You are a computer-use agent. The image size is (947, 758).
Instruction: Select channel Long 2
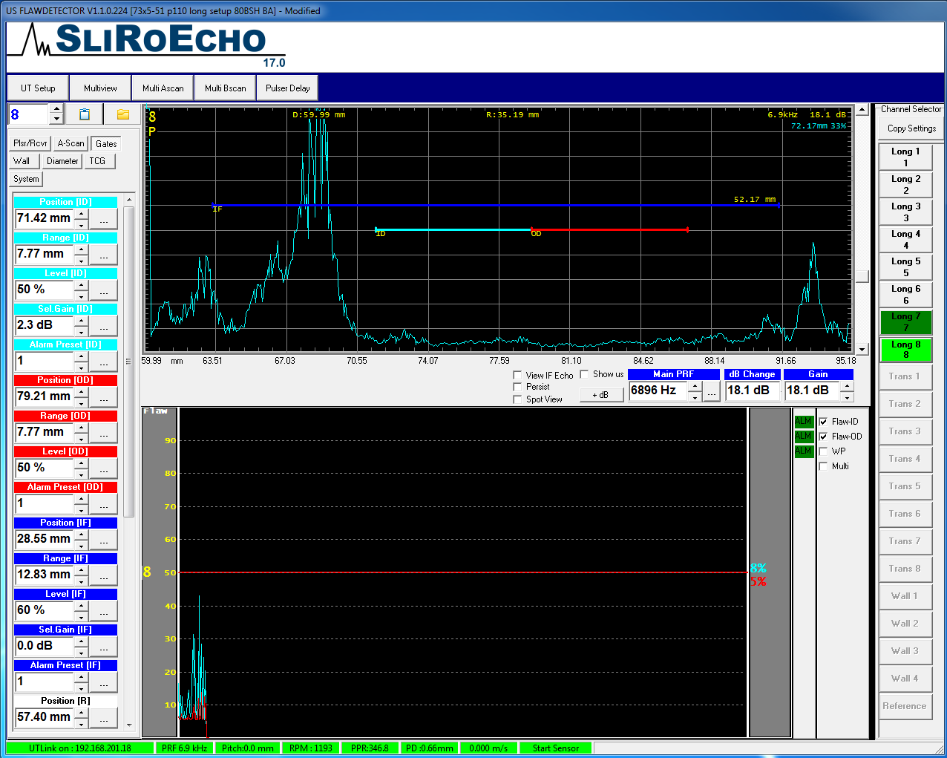coord(905,184)
